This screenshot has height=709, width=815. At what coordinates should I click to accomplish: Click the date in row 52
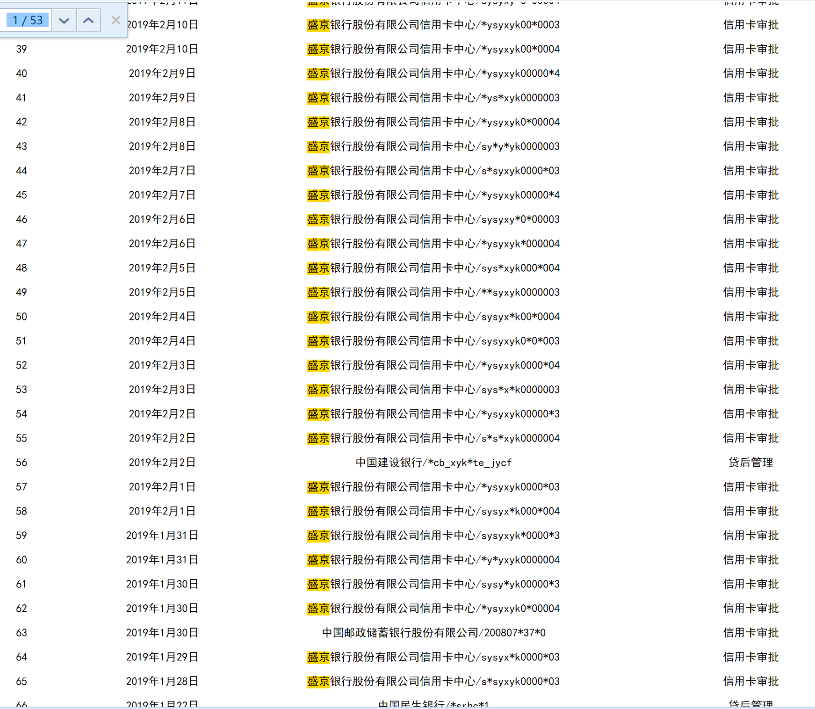(162, 365)
